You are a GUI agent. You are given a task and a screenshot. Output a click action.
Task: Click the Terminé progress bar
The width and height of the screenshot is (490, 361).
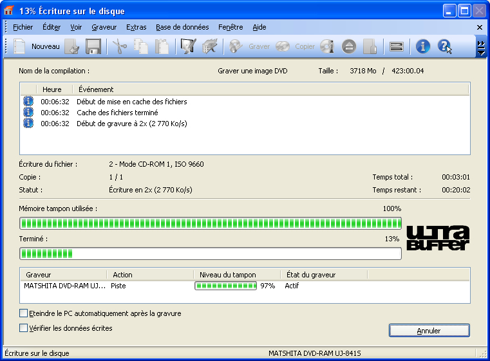tap(210, 254)
